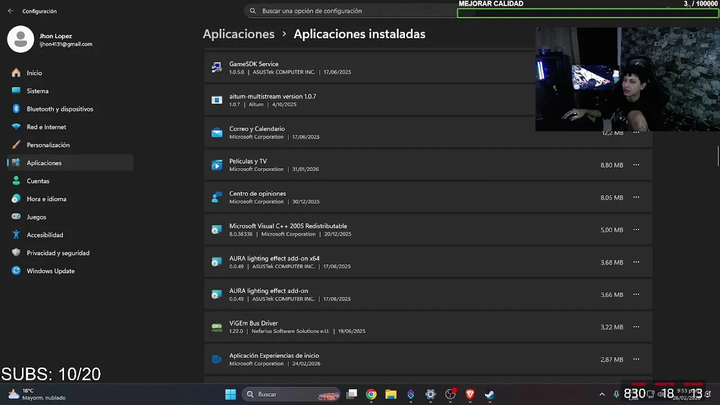Select Aplicaciones in the sidebar
The width and height of the screenshot is (720, 405).
[x=70, y=163]
